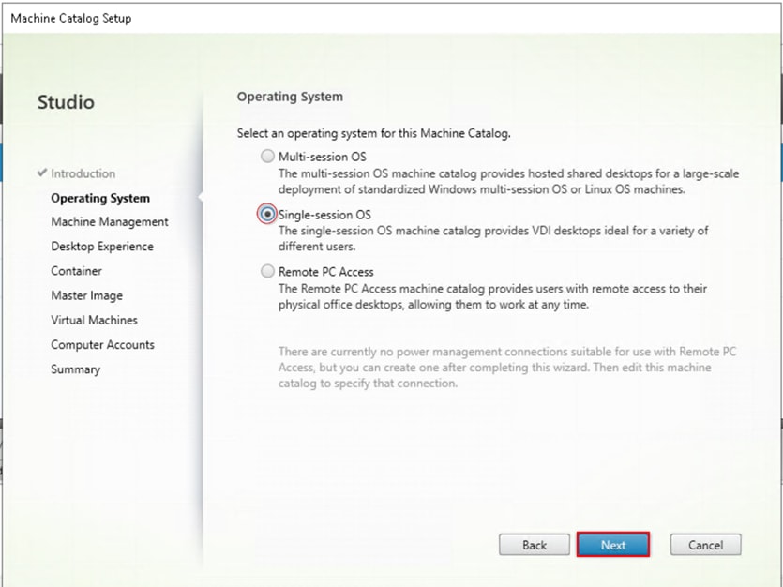Click the Remote PC Access description paragraph
Screen dimensions: 783x587
coord(492,296)
